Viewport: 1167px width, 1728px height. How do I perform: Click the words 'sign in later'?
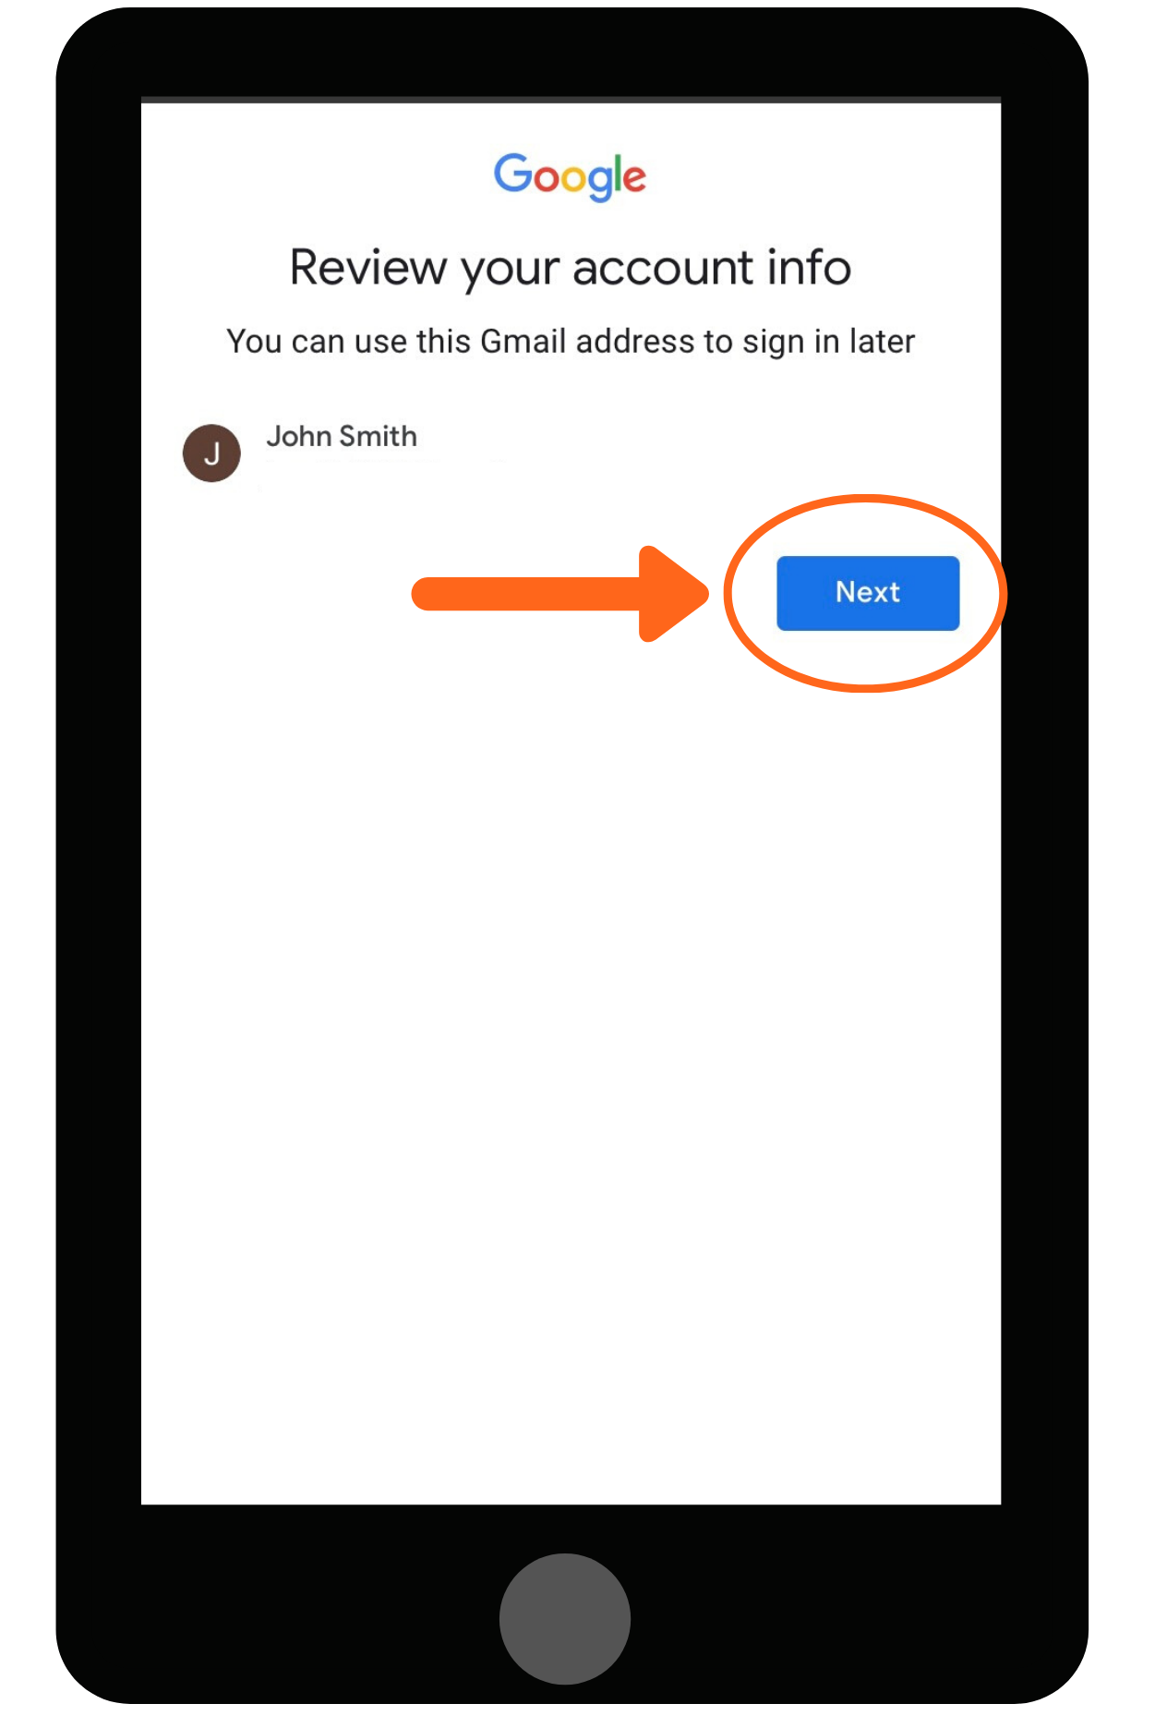tap(828, 343)
